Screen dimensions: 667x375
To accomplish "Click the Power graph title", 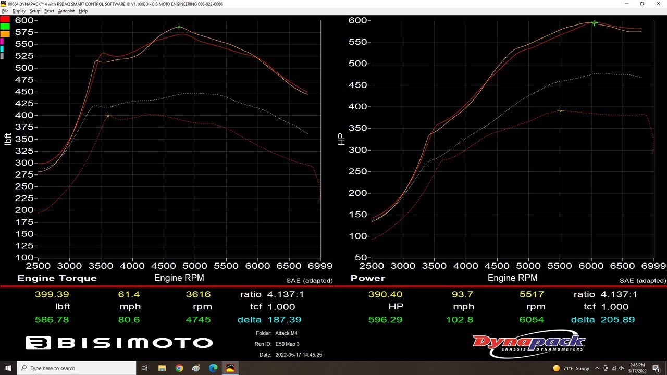I will (368, 278).
